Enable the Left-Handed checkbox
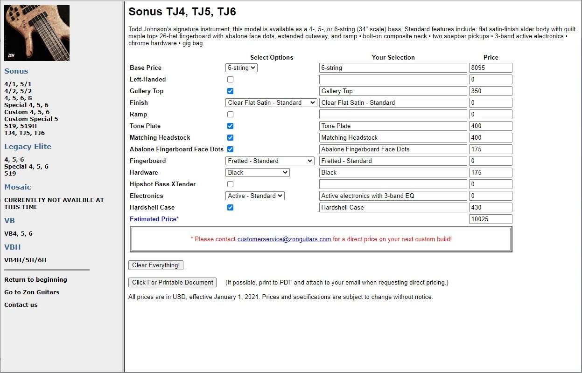This screenshot has height=373, width=582. click(x=230, y=80)
